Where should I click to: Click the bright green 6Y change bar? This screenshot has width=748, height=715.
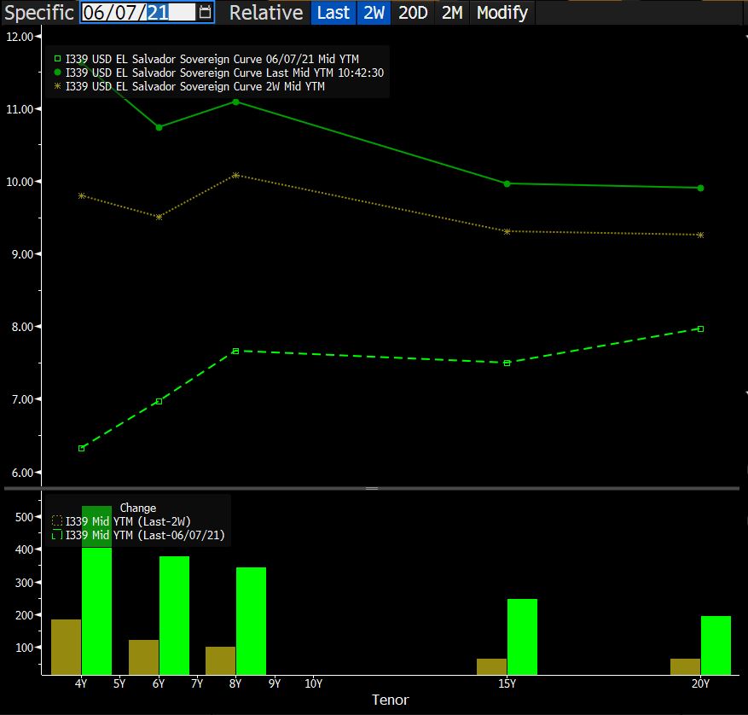[174, 614]
